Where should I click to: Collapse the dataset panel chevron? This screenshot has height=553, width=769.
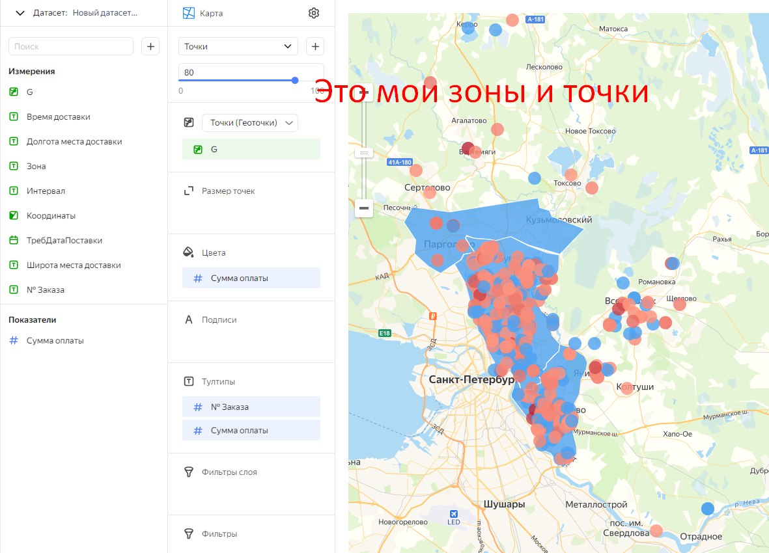click(20, 13)
